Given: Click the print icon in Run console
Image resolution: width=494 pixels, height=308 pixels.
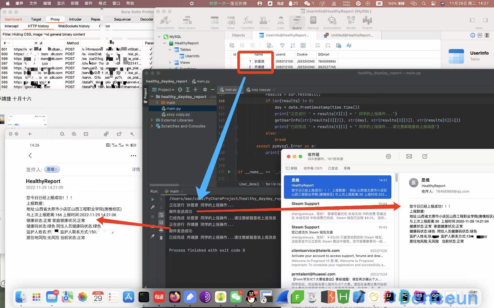Looking at the screenshot, I should [161, 230].
